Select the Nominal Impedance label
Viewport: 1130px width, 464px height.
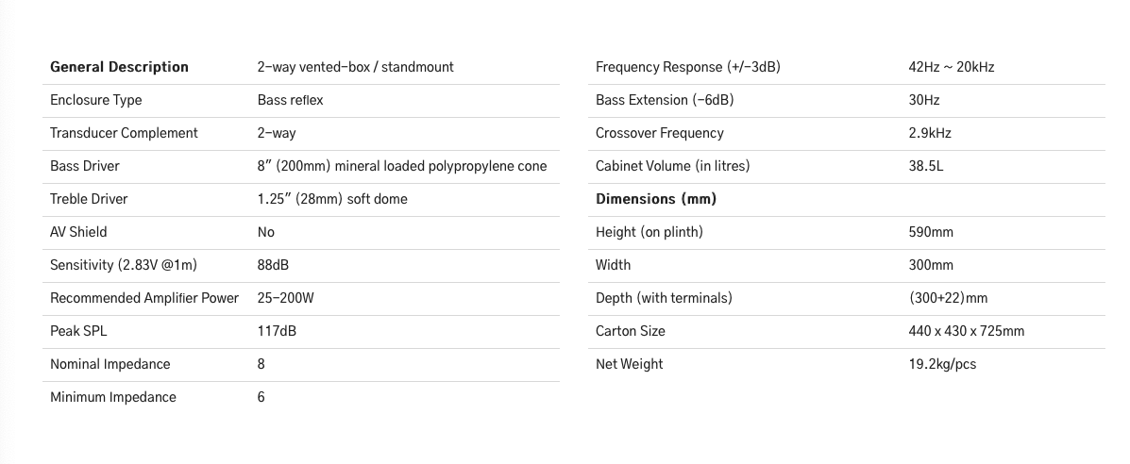110,364
